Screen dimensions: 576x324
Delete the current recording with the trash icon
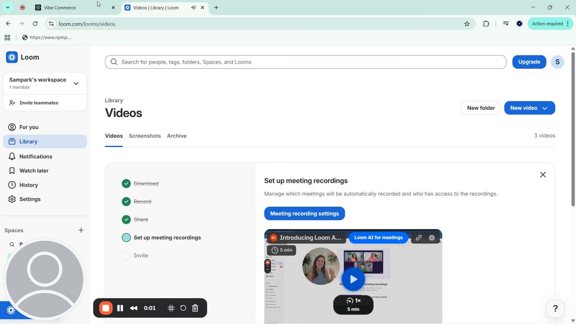pyautogui.click(x=195, y=308)
